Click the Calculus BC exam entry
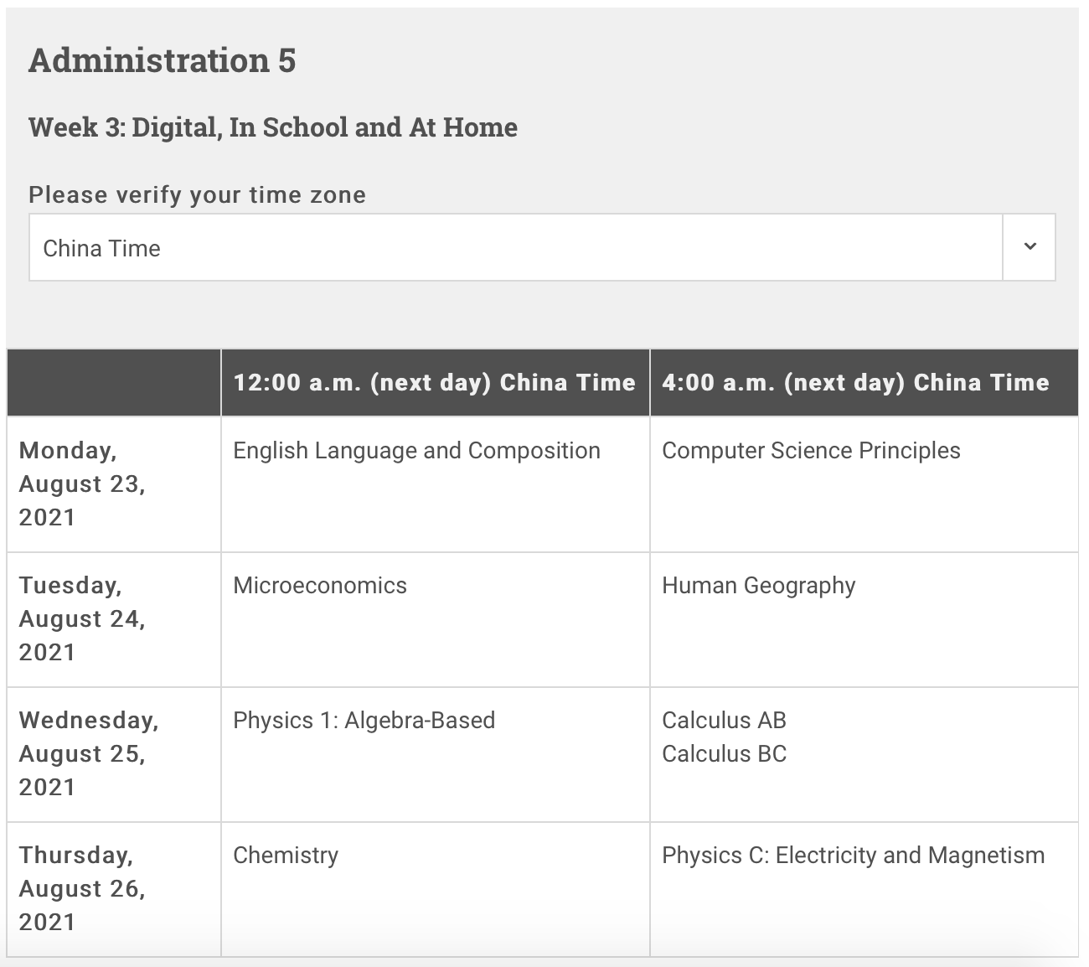This screenshot has height=967, width=1089. [x=724, y=754]
